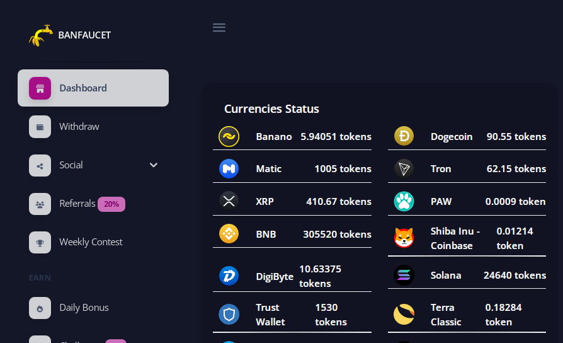Image resolution: width=563 pixels, height=343 pixels.
Task: Click the Terra Classic coin icon
Action: coord(404,314)
